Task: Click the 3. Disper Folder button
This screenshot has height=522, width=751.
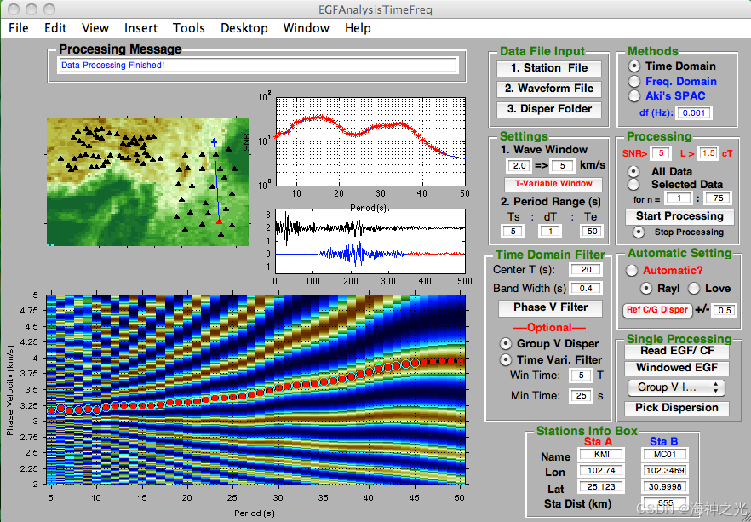Action: click(549, 109)
